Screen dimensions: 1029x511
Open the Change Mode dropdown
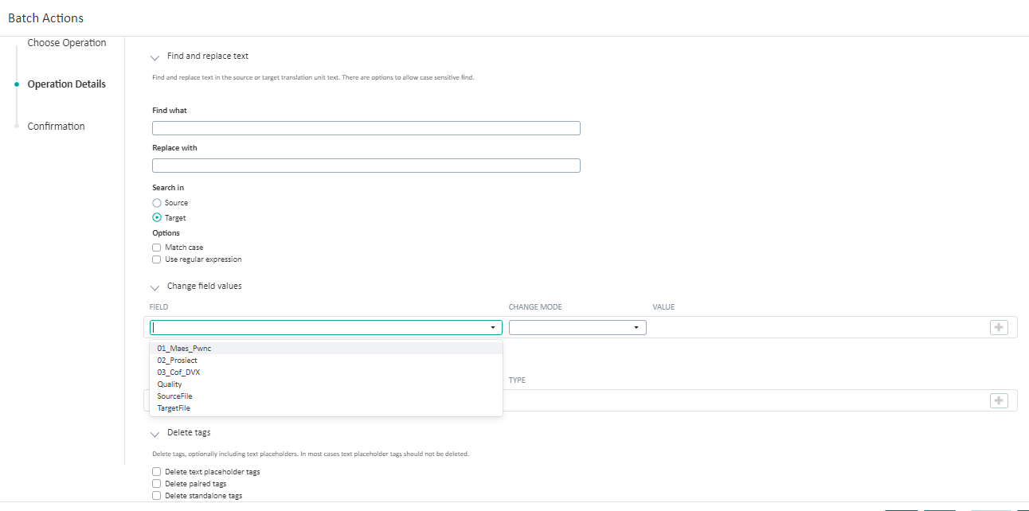tap(577, 327)
